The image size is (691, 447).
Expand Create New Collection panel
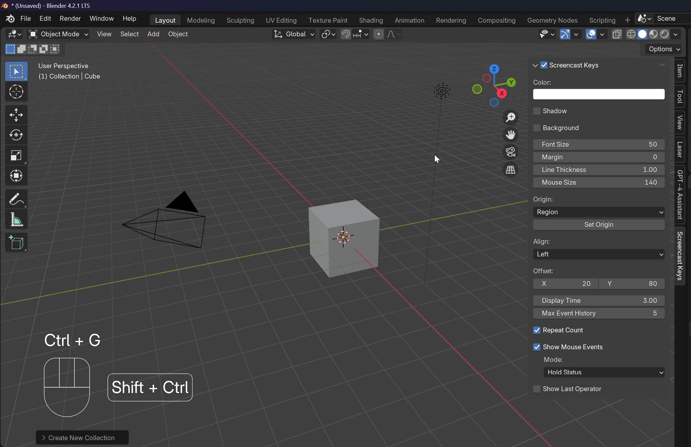pos(82,438)
